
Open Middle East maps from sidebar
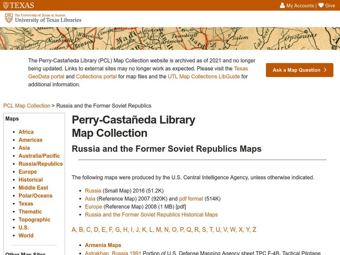pos(33,187)
